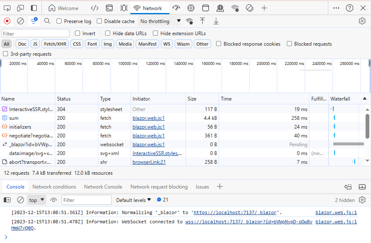Enable Preserve log checkbox
Viewport: 371px width, 243px height.
(59, 21)
